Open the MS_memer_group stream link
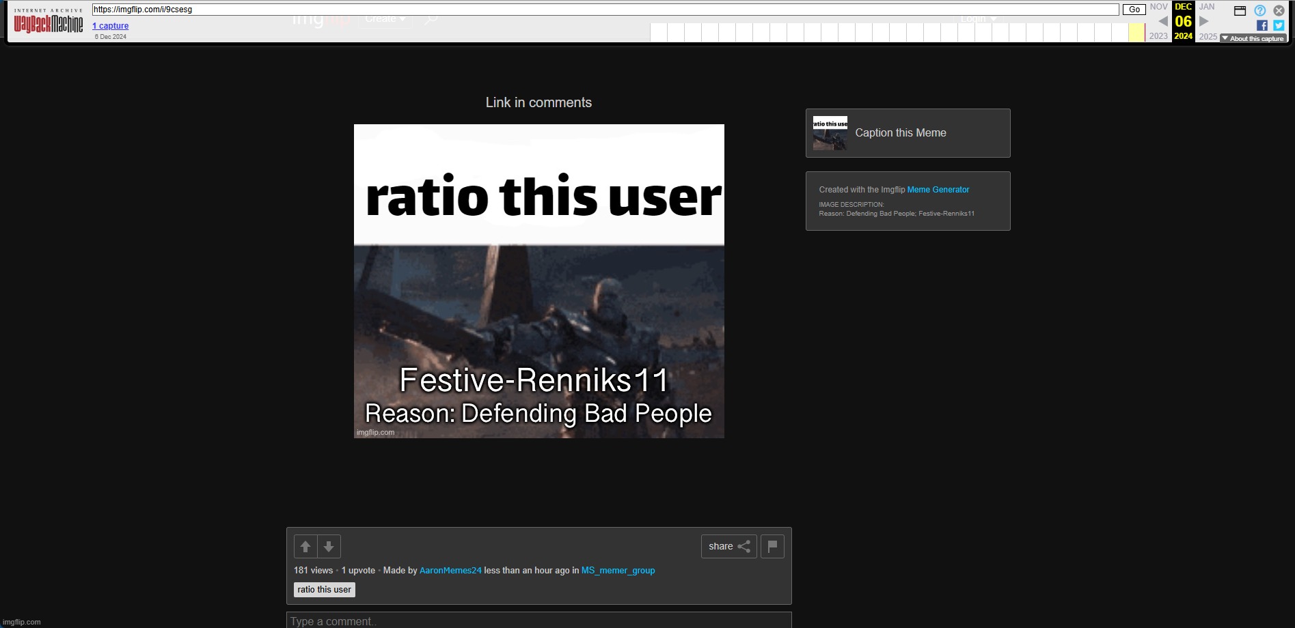Image resolution: width=1295 pixels, height=628 pixels. click(618, 571)
